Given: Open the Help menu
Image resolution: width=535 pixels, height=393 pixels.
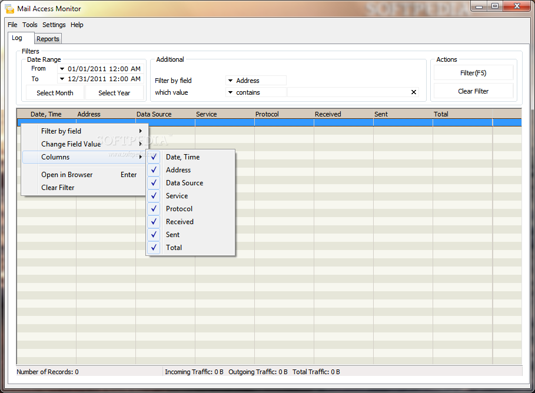Looking at the screenshot, I should pos(77,25).
